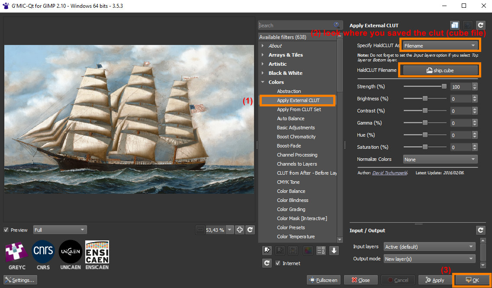
Task: Increase the Hue (%) value with the up stepper
Action: [x=475, y=133]
